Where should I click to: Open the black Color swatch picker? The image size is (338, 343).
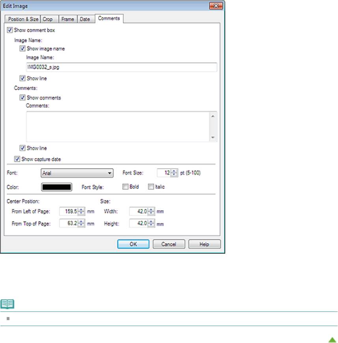coord(56,187)
